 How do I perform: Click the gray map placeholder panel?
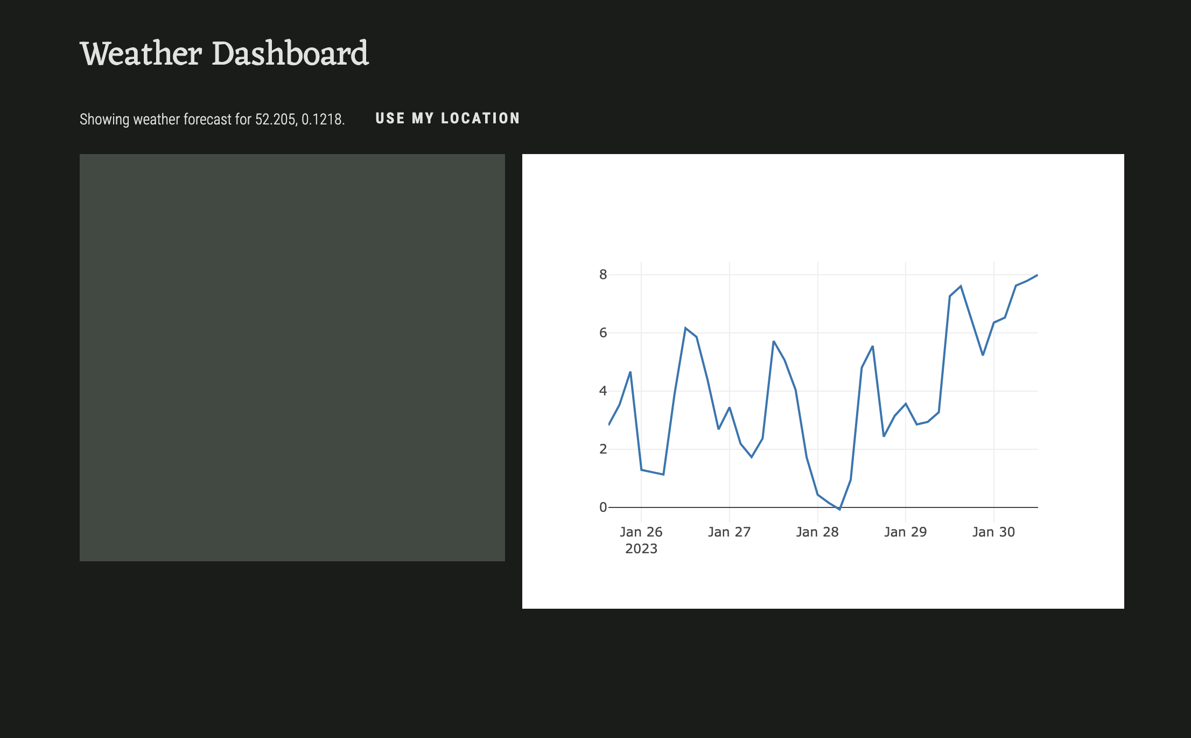tap(292, 358)
